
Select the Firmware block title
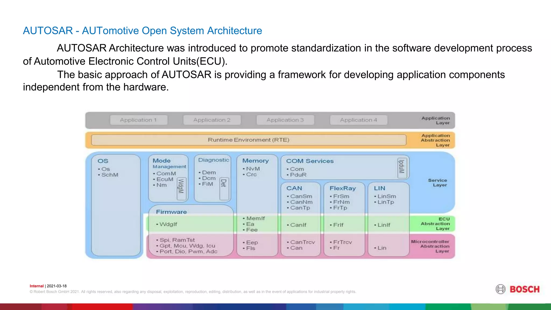(171, 212)
